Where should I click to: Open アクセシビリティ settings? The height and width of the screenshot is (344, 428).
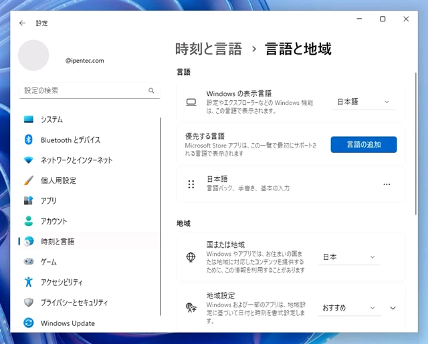pos(89,282)
